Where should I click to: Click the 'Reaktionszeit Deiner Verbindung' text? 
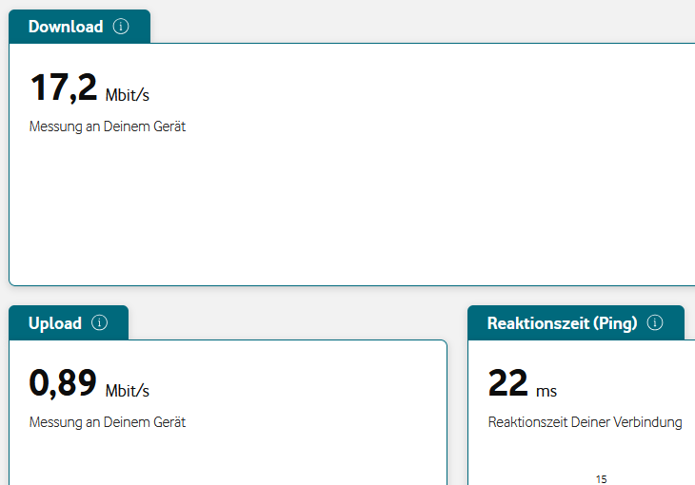[585, 422]
